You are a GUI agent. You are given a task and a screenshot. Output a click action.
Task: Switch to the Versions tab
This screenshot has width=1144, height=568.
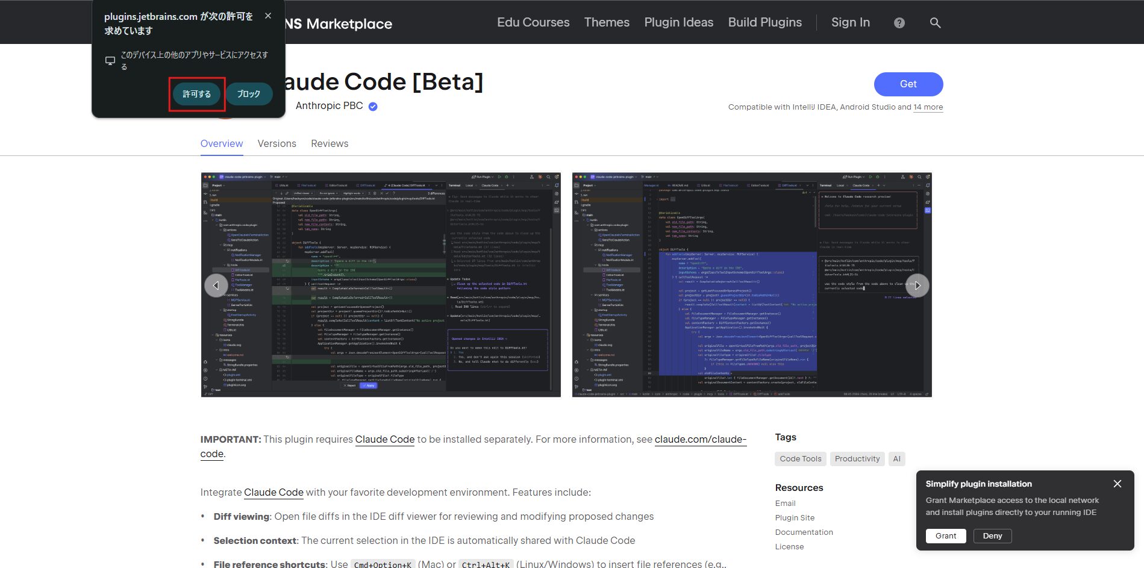[277, 144]
